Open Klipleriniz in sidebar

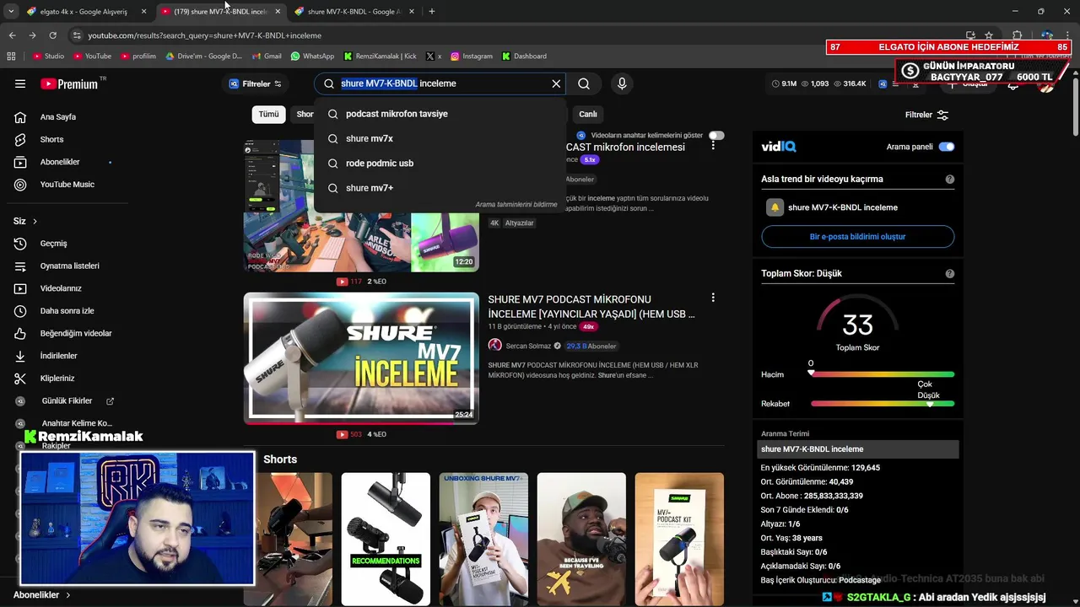[x=59, y=379]
